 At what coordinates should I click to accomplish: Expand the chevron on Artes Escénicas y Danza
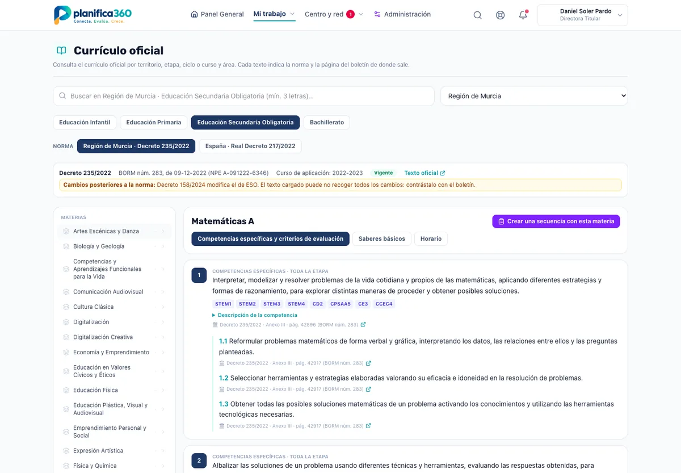point(163,231)
